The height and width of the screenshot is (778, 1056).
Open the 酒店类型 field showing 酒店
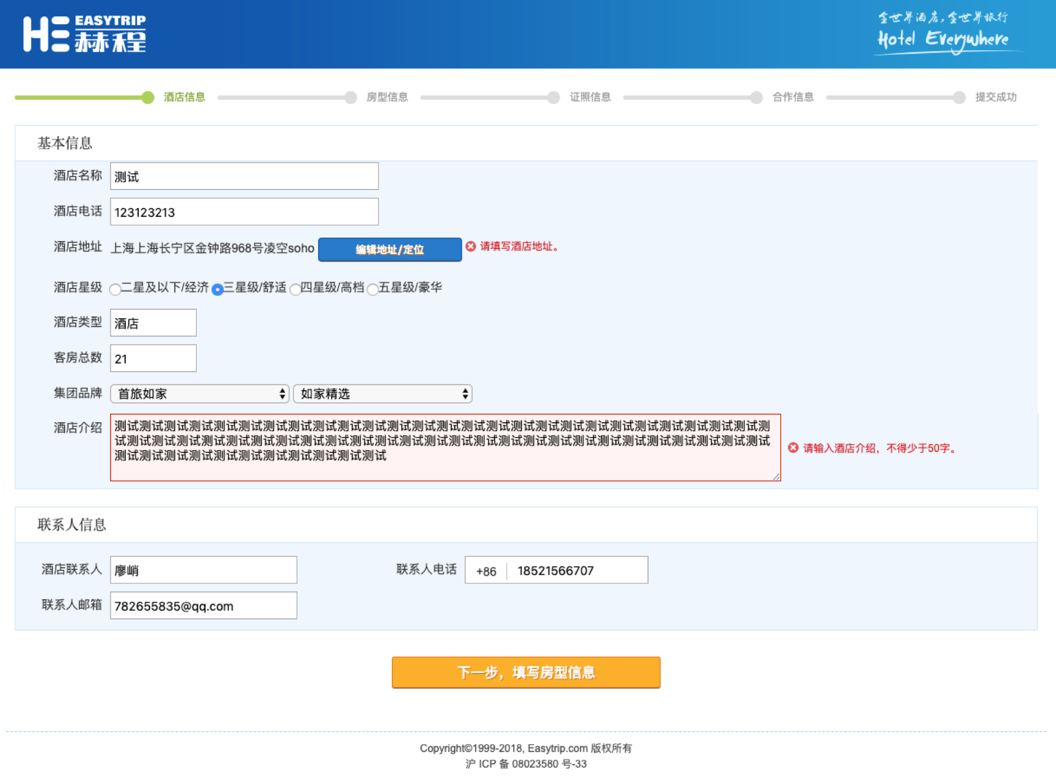(x=153, y=323)
